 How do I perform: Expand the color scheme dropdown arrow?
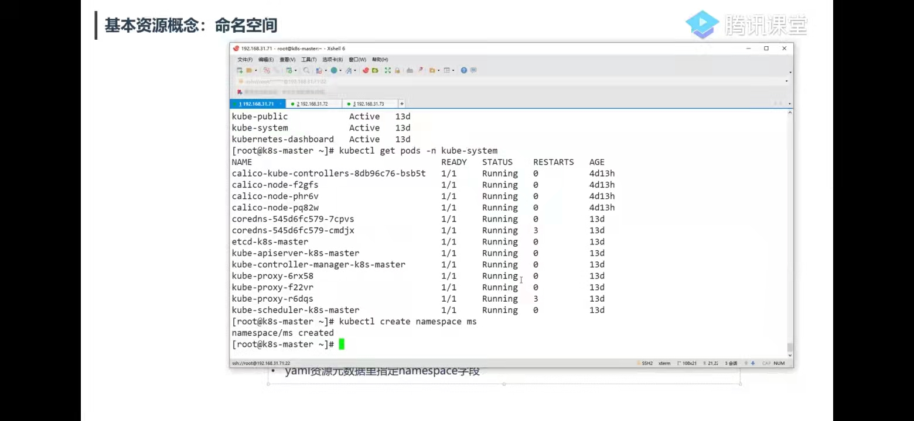(x=325, y=71)
